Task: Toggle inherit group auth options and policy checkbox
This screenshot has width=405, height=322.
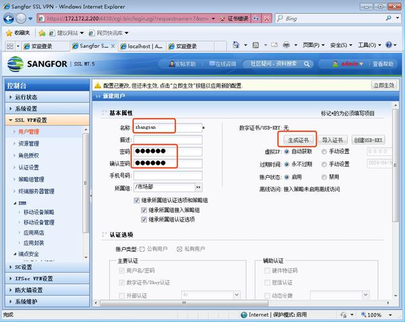Action: point(137,200)
